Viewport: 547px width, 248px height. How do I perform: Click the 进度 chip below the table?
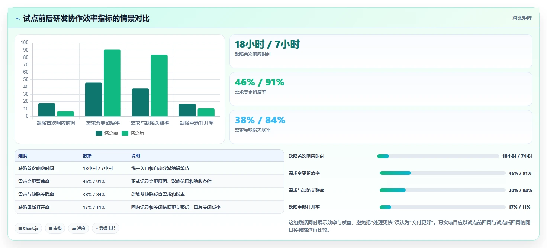point(78,228)
